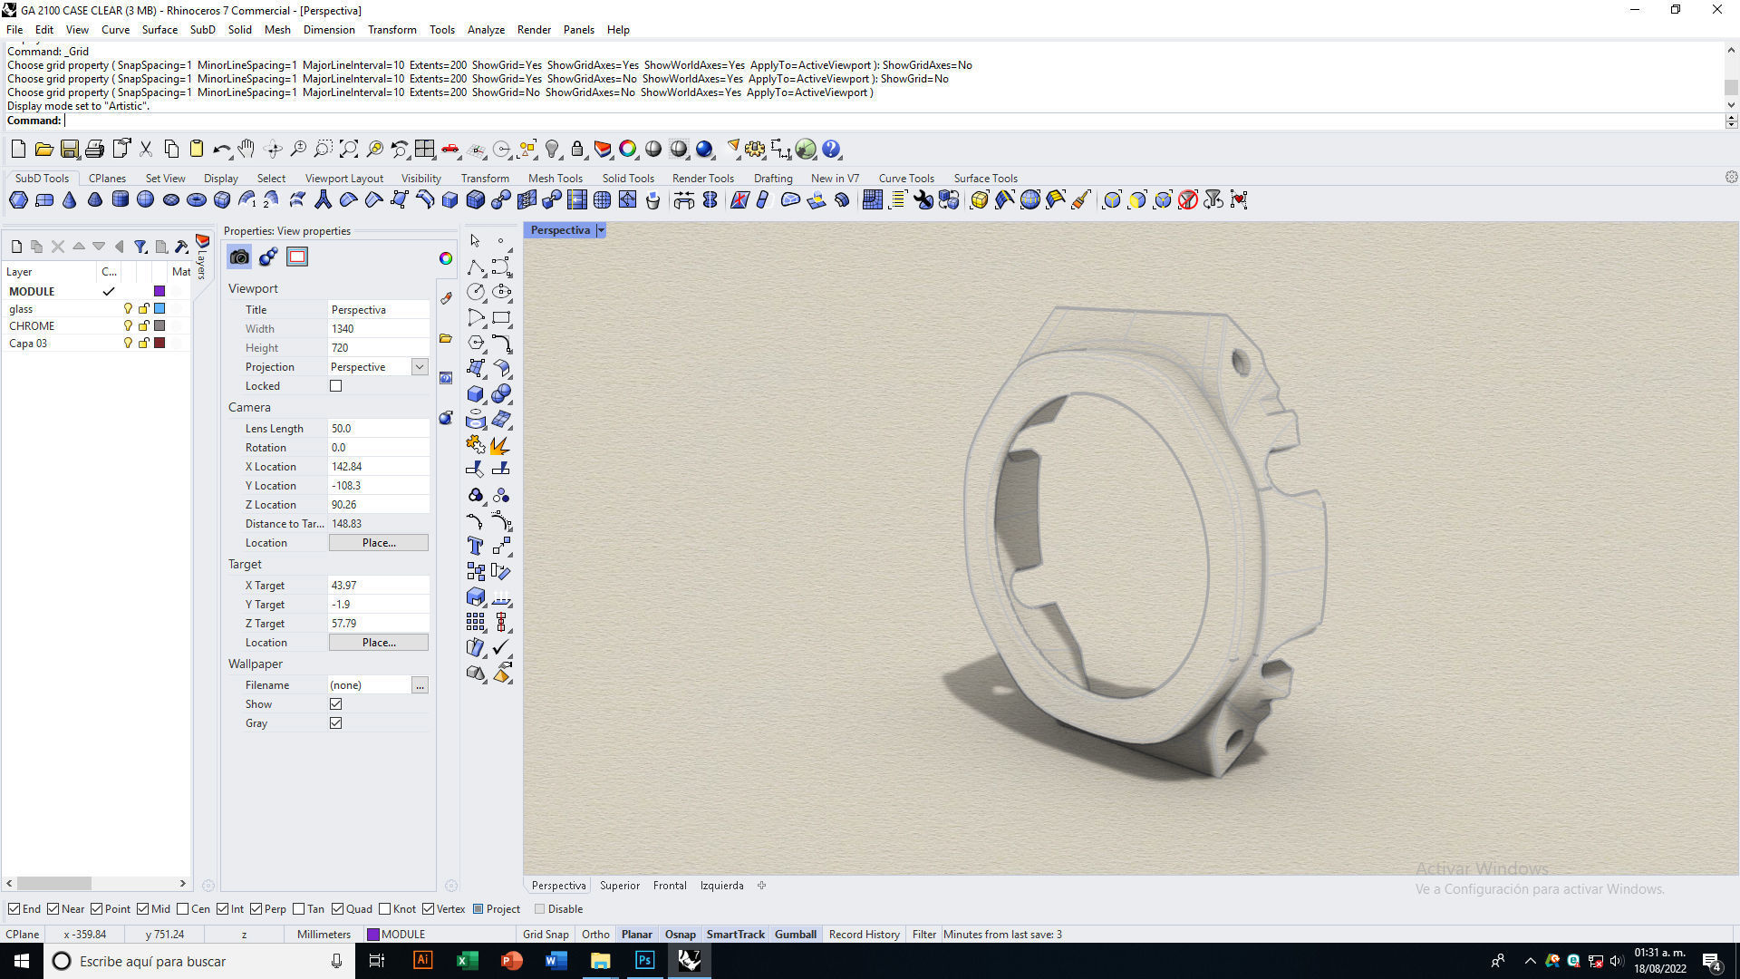Open the Help question mark icon
The width and height of the screenshot is (1740, 979).
831,150
